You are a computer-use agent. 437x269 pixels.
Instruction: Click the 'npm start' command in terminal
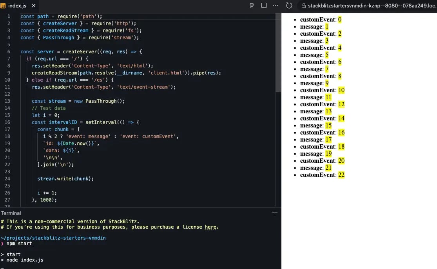(19, 244)
